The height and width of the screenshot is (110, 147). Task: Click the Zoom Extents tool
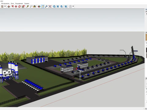tap(50, 6)
